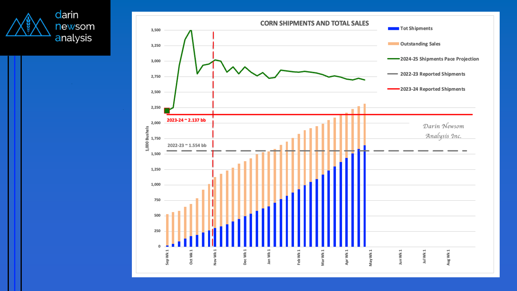Click the mountain-shaped Darin Newsom logo icon

(28, 25)
